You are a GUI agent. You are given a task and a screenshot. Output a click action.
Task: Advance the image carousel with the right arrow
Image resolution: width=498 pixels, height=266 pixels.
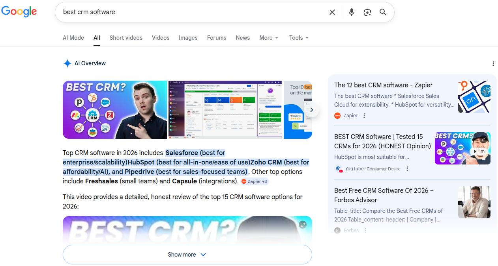(x=311, y=110)
